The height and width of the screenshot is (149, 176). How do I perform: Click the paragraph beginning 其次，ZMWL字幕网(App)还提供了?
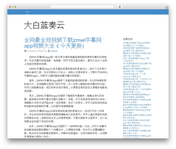(66, 101)
